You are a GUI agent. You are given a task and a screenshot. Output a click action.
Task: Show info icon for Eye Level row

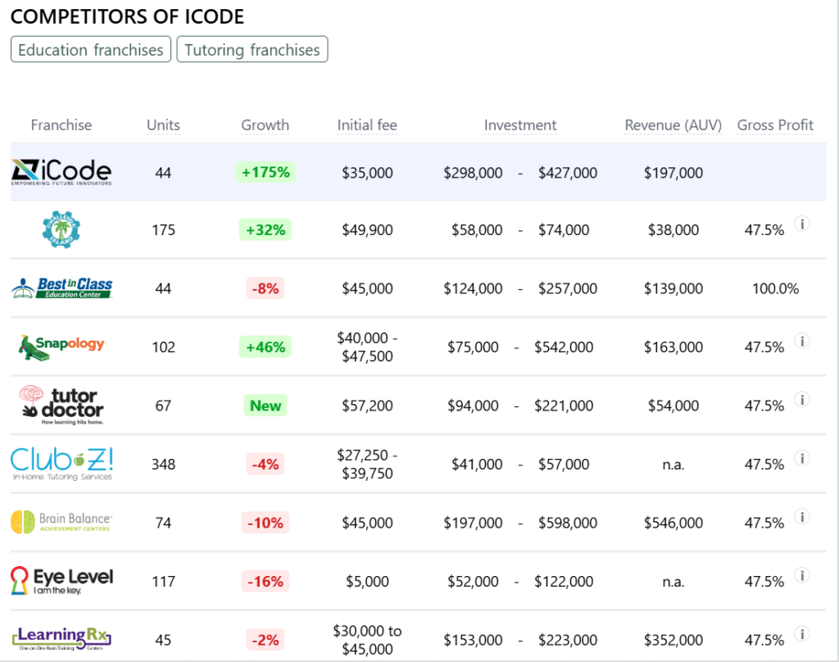pos(801,575)
